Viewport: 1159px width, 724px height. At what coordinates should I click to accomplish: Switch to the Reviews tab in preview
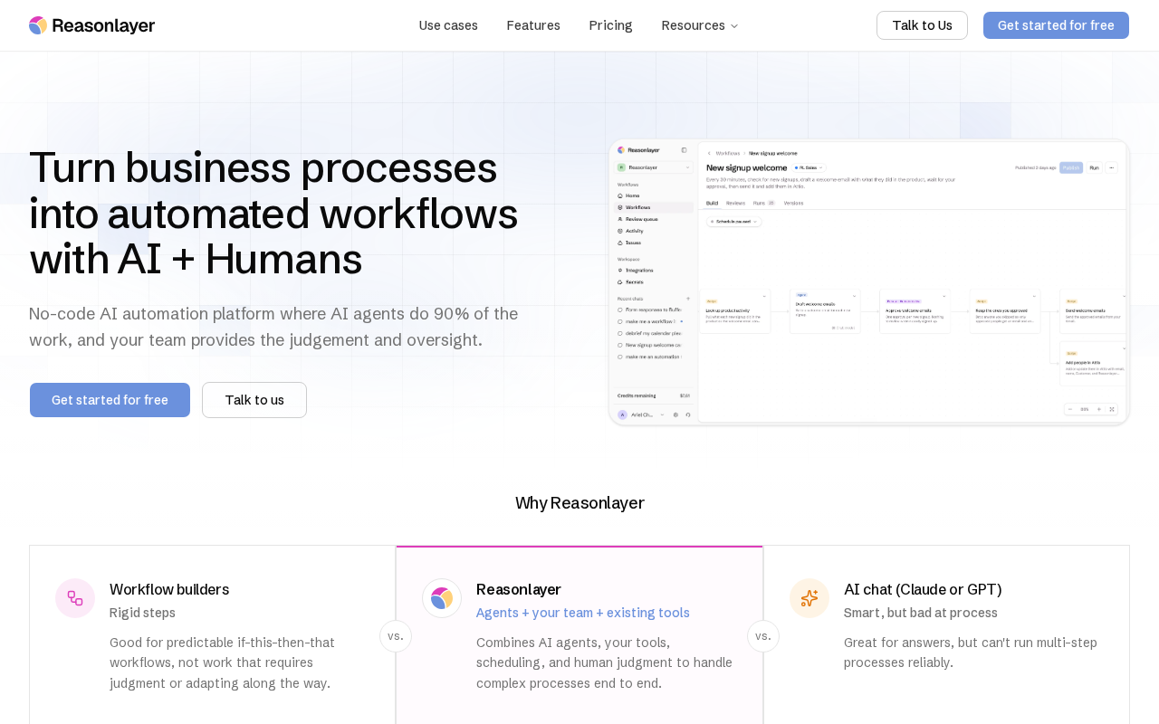point(735,203)
